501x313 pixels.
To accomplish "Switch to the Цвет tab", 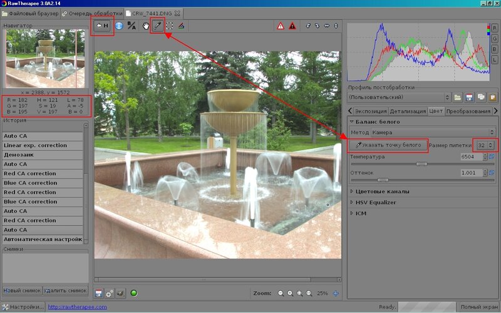I will click(436, 111).
